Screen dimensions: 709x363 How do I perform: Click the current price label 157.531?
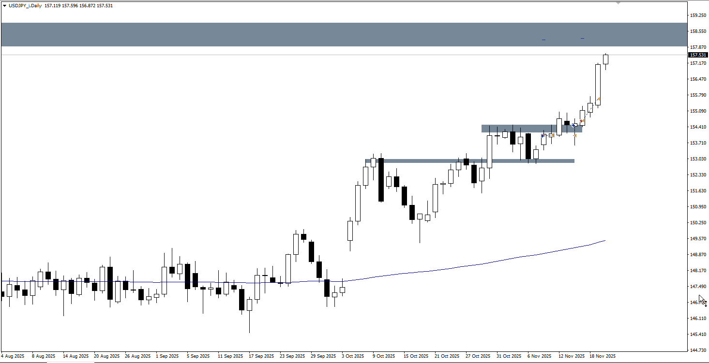tap(697, 55)
